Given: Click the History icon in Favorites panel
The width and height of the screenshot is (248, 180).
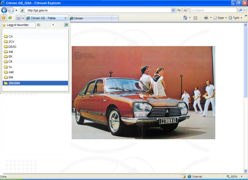Looking at the screenshot, I should click(38, 25).
